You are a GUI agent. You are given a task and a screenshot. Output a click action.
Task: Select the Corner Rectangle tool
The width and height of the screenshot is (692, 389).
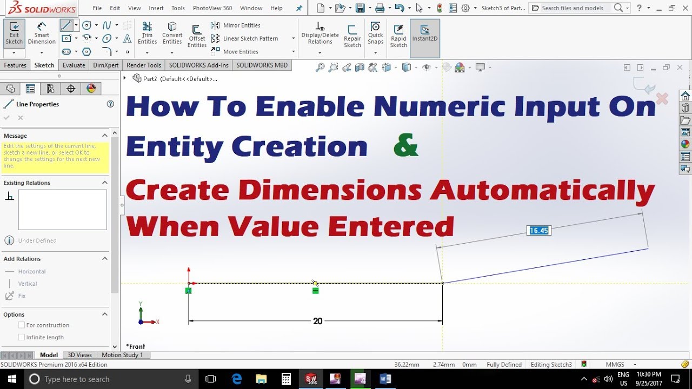click(x=66, y=38)
